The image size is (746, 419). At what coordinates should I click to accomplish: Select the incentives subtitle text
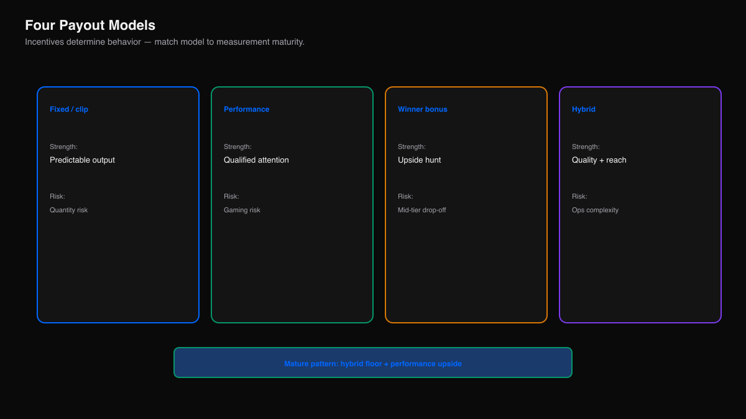tap(165, 42)
